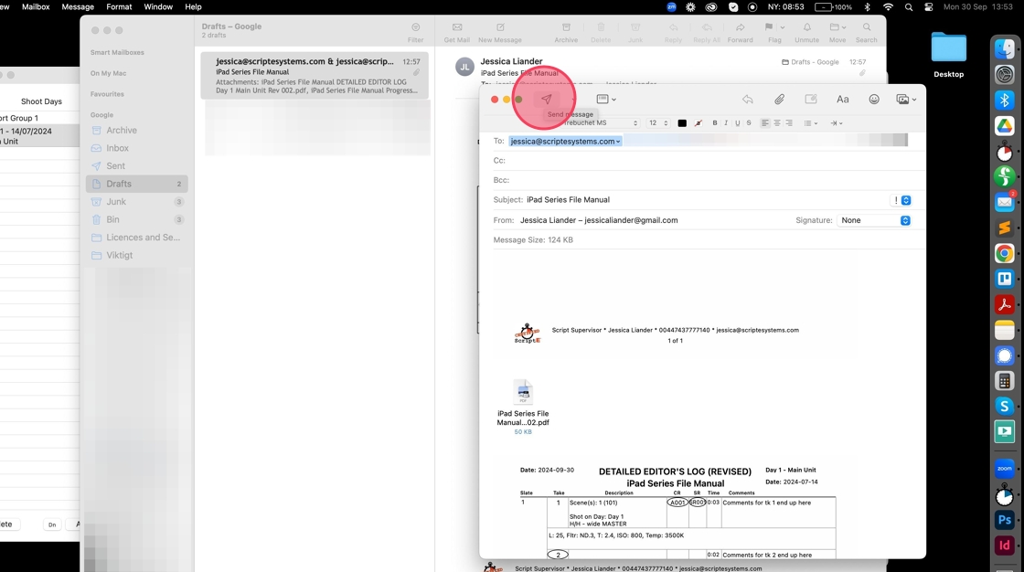Open the Desktop folder icon

948,48
